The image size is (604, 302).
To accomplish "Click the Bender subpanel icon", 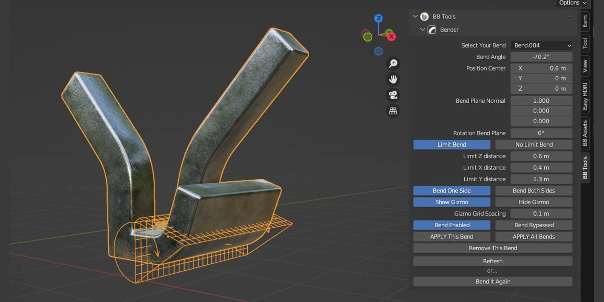I will click(432, 30).
